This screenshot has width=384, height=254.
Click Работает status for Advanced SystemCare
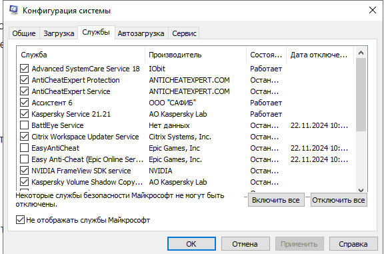(x=266, y=69)
